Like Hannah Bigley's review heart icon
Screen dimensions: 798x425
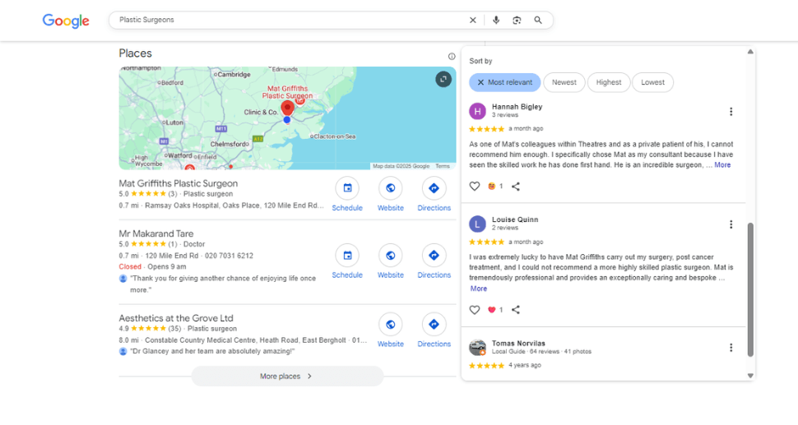pos(475,187)
